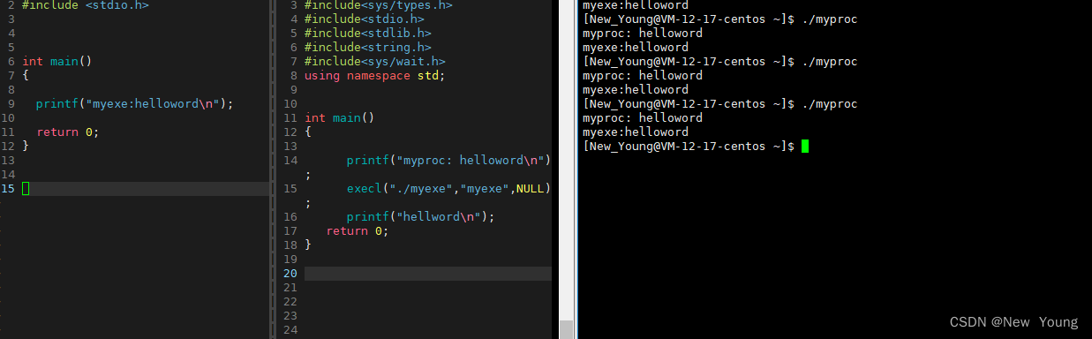The height and width of the screenshot is (339, 1092).
Task: Click the green cursor box on line 15 of myexe source
Action: tap(26, 189)
